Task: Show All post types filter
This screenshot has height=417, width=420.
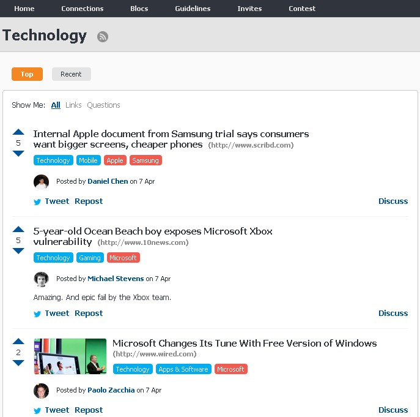Action: pos(56,105)
